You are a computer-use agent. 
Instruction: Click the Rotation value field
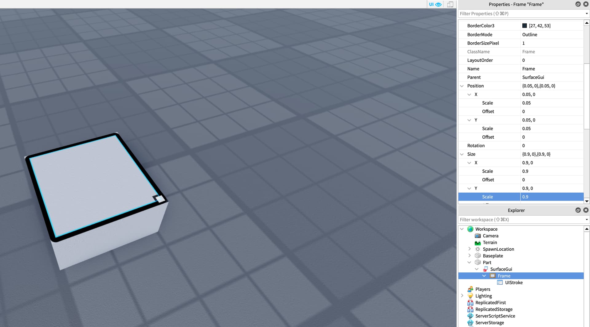[552, 146]
